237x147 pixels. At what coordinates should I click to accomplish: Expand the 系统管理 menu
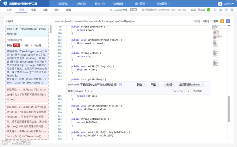coord(163,3)
